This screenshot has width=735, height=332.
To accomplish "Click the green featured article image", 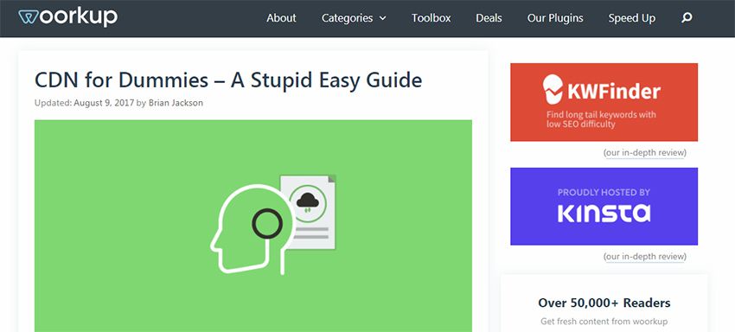I will coord(253,226).
